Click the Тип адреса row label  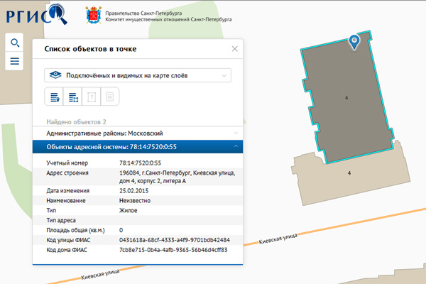[61, 220]
